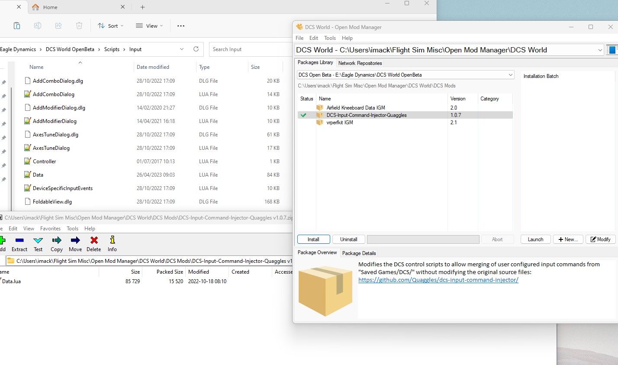Open Explorer's See more ellipsis menu
This screenshot has height=365, width=618.
[181, 26]
